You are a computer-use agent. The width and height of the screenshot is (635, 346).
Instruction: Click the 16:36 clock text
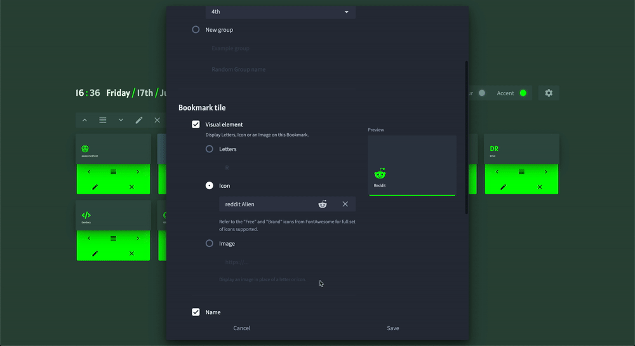pos(88,93)
